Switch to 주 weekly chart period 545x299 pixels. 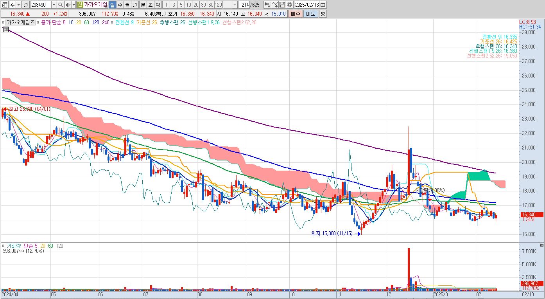pos(120,5)
